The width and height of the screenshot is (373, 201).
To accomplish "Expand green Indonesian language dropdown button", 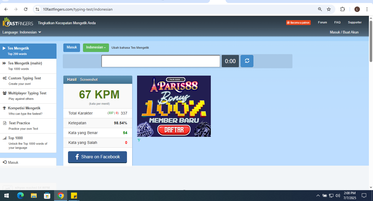I will (96, 48).
